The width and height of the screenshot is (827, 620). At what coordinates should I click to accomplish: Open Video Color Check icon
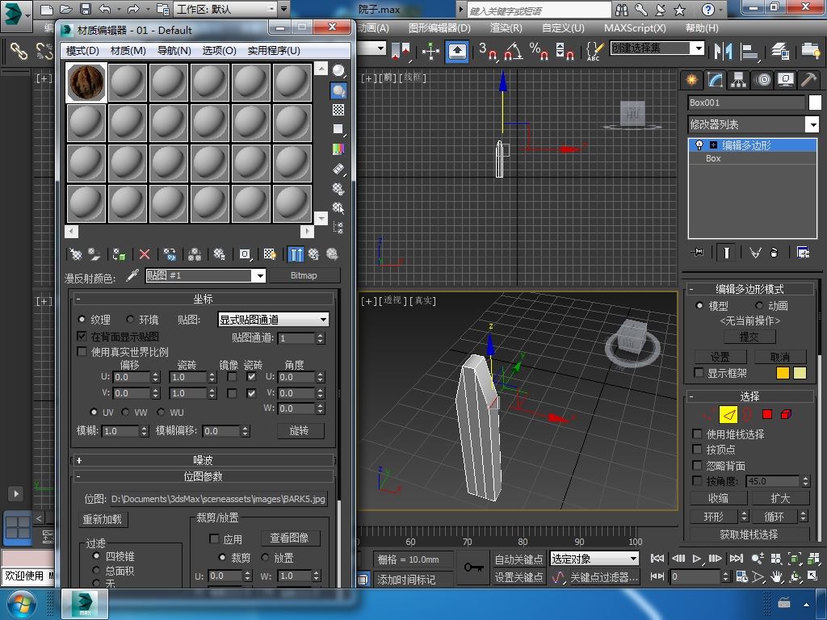pyautogui.click(x=338, y=149)
